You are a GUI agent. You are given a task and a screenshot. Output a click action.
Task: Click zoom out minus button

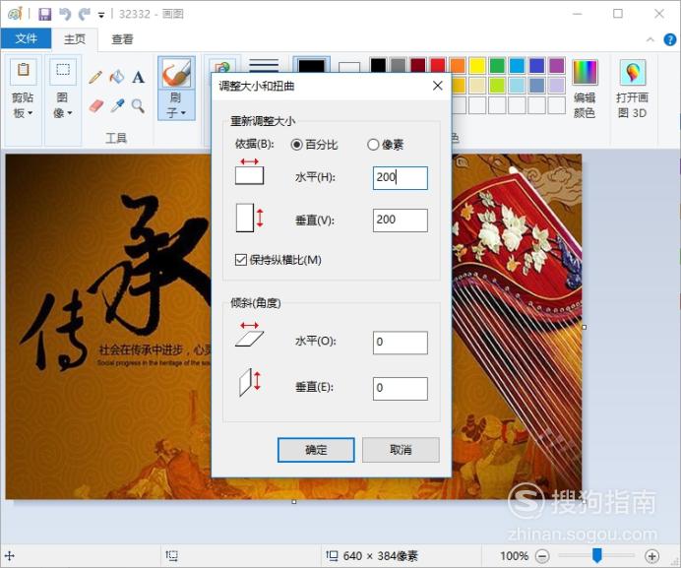coord(542,556)
